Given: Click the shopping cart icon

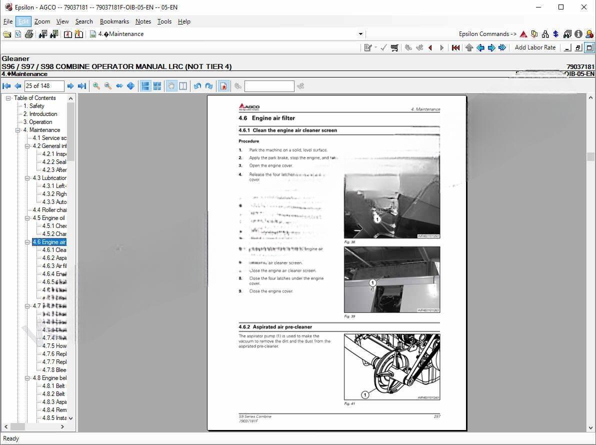Looking at the screenshot, I should click(x=394, y=47).
